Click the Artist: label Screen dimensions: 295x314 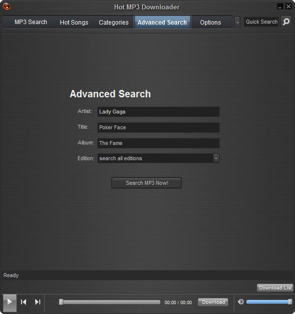tap(85, 111)
